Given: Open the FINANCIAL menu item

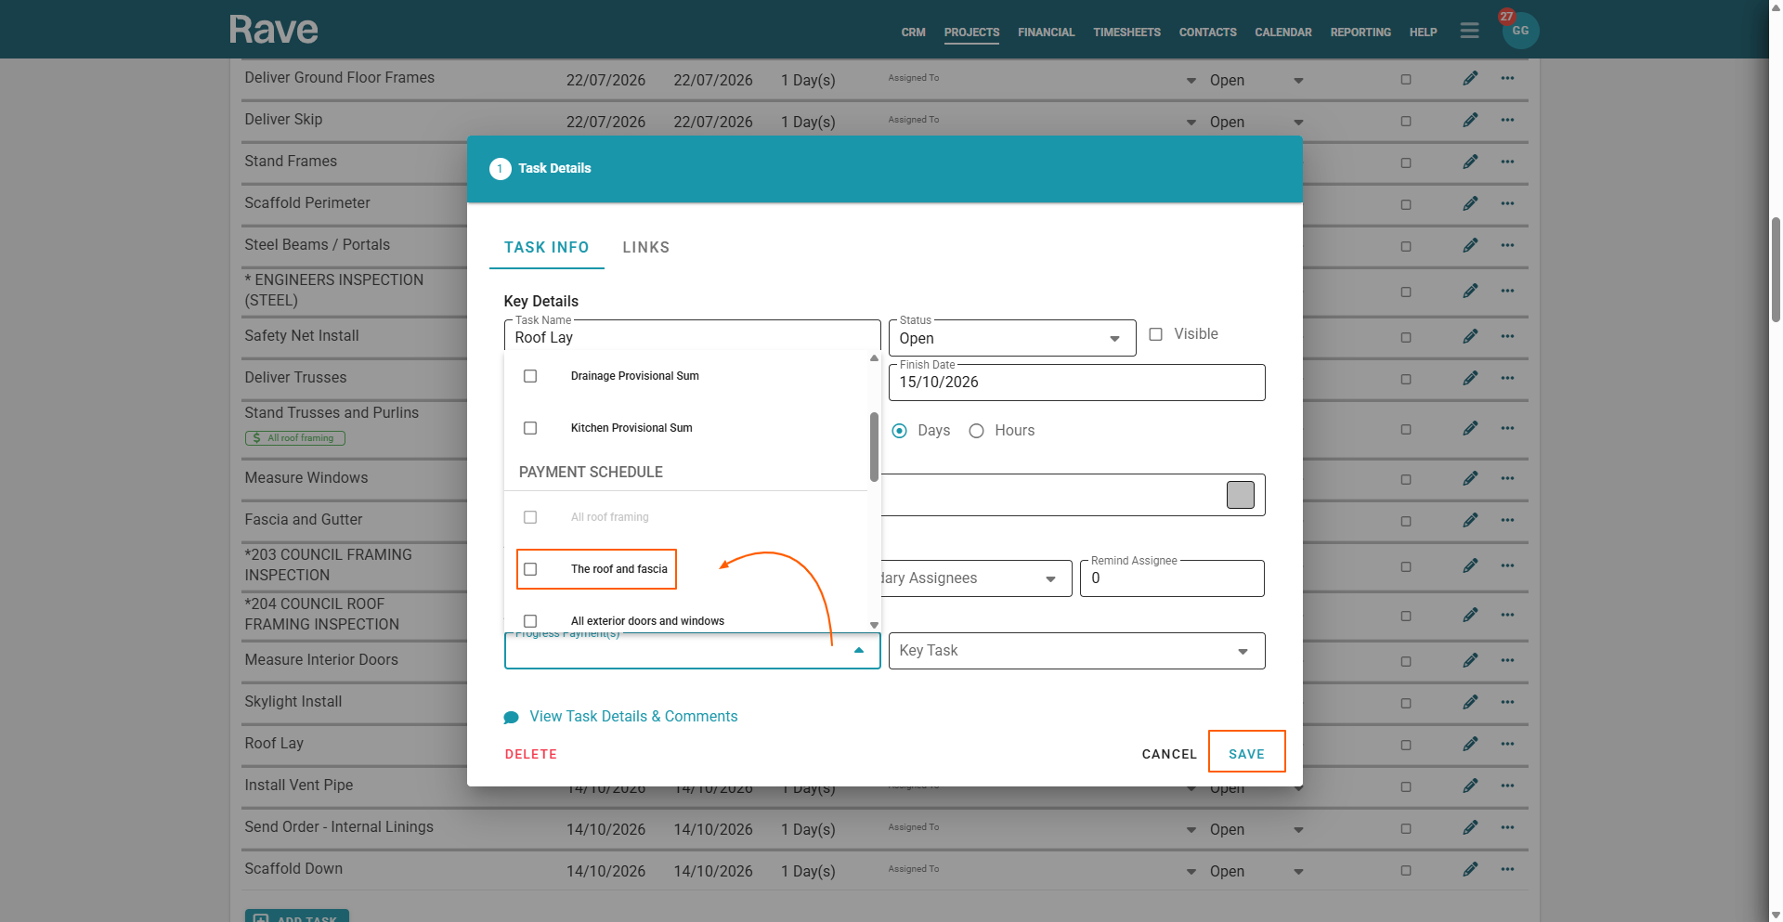Looking at the screenshot, I should click(x=1046, y=32).
